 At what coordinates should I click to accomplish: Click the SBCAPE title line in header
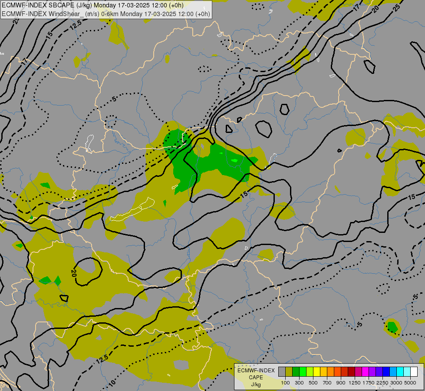tap(93, 5)
